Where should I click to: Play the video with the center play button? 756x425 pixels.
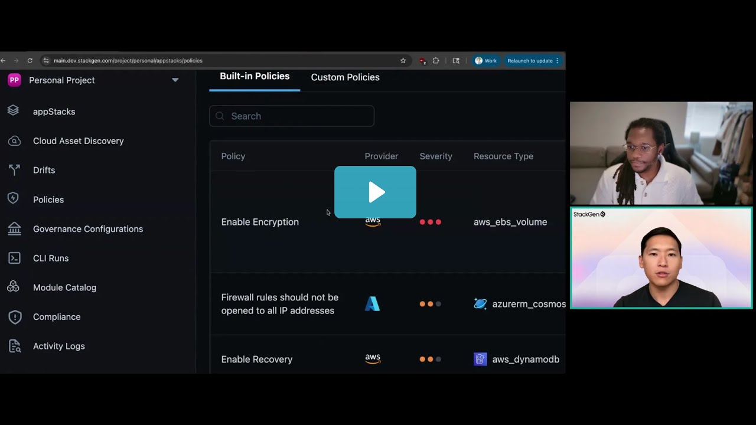[375, 192]
